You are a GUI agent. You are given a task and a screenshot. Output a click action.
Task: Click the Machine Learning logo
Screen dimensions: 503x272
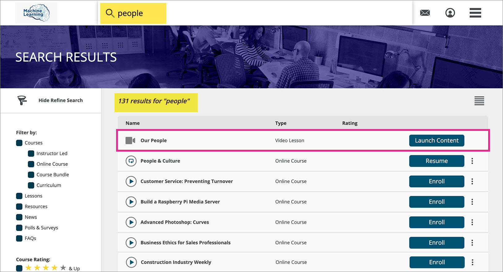(x=37, y=13)
